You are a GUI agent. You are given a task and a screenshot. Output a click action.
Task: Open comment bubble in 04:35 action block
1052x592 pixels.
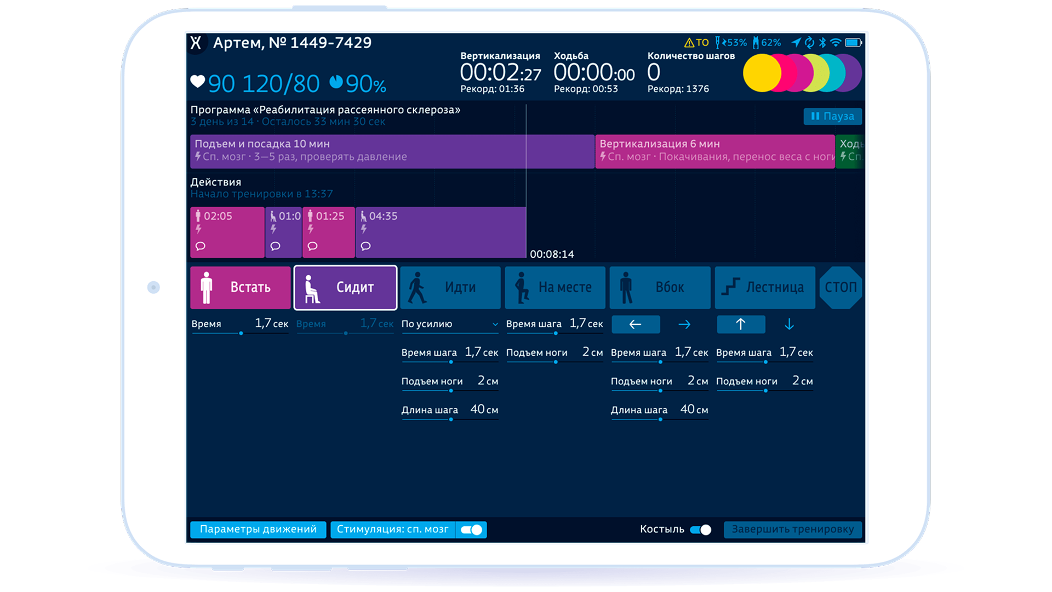365,246
